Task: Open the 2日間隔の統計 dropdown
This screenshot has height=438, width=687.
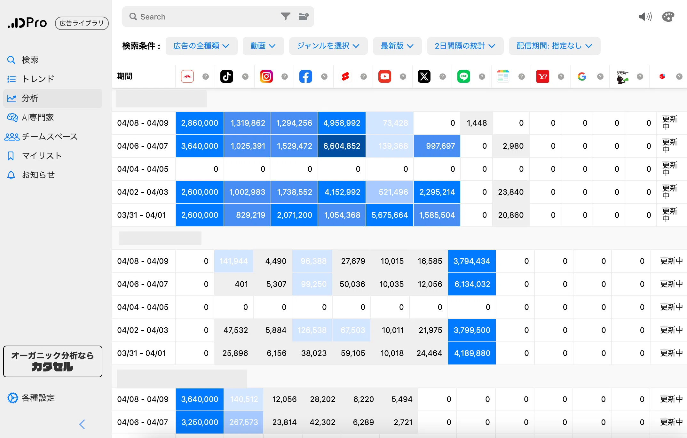Action: coord(465,46)
